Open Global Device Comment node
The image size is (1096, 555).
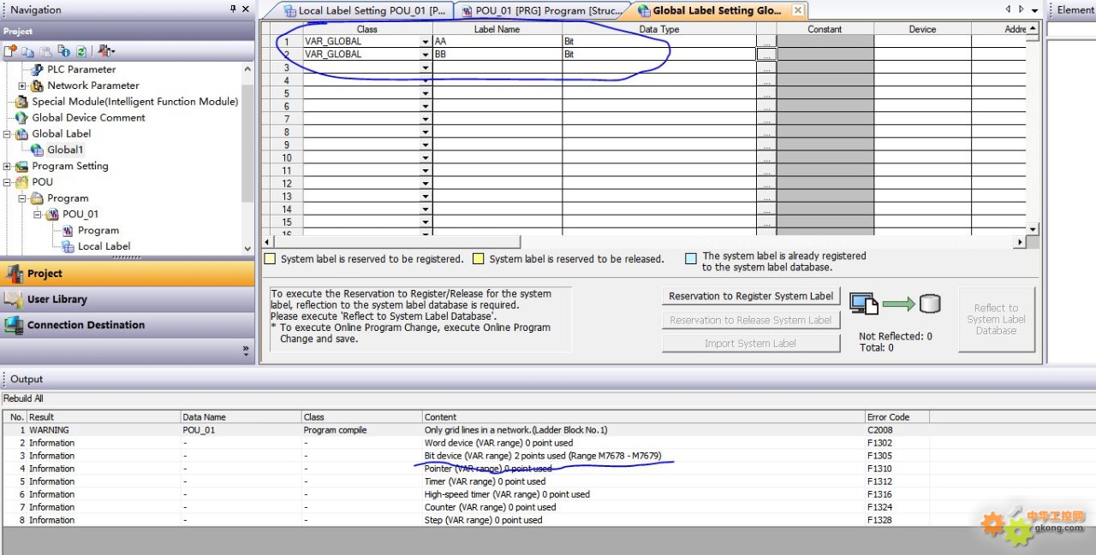(88, 117)
